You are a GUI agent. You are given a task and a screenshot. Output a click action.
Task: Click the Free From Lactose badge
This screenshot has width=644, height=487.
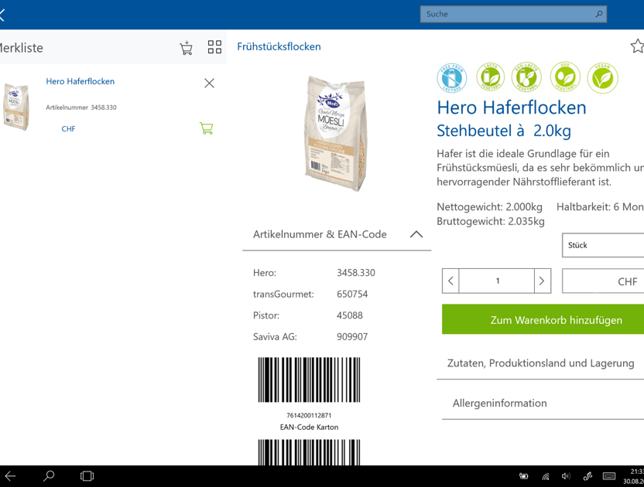(452, 77)
